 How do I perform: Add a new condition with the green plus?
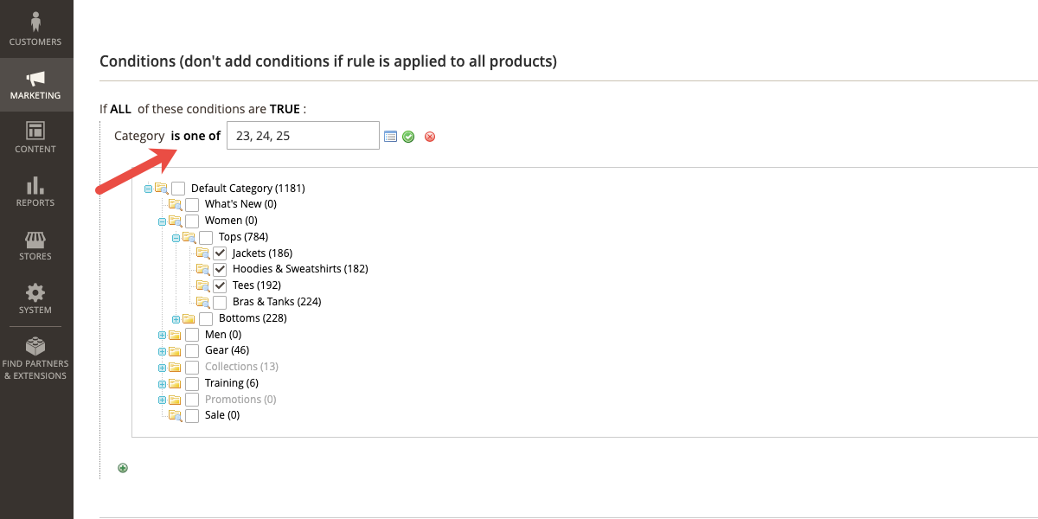pyautogui.click(x=123, y=467)
